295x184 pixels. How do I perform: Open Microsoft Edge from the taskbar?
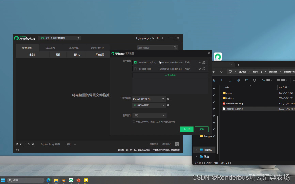[x=48, y=180]
